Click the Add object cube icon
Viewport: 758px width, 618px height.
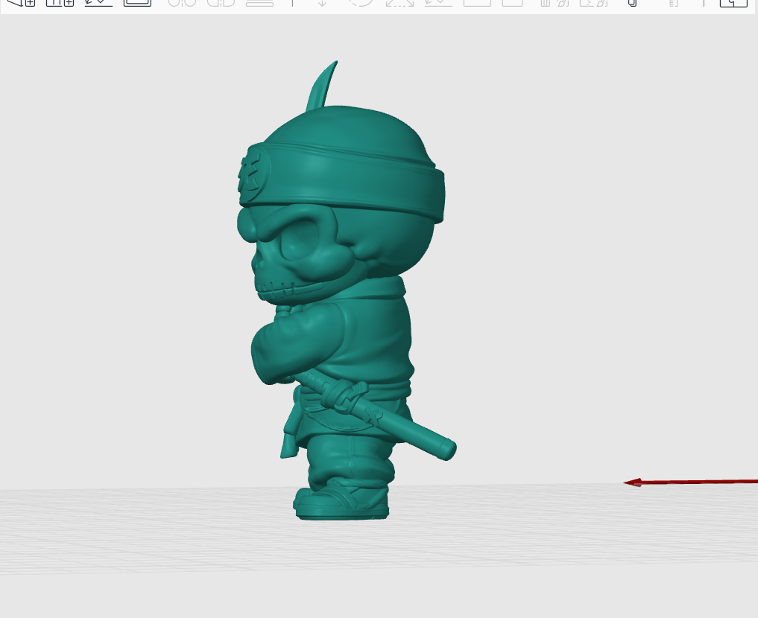coord(22,2)
